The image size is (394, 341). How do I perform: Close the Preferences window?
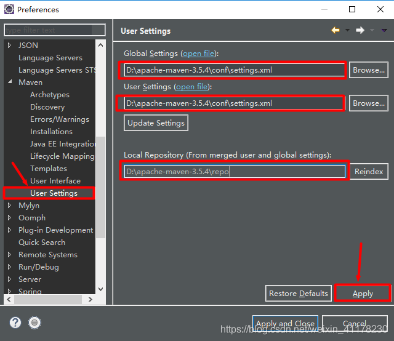click(x=380, y=10)
